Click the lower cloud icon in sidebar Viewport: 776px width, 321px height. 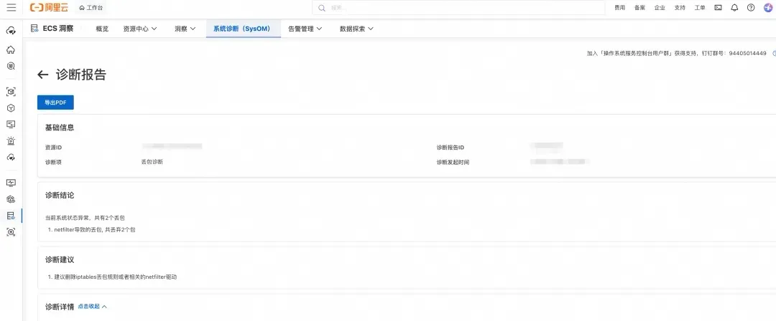pos(10,157)
